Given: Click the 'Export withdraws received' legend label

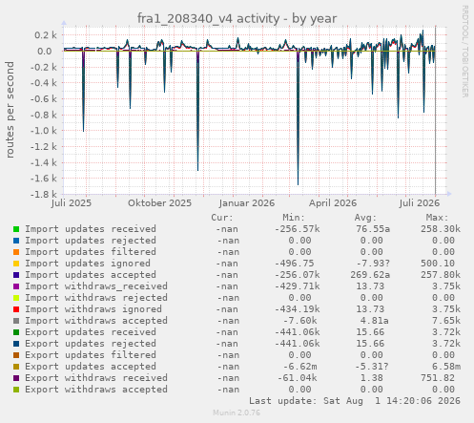Looking at the screenshot, I should point(96,378).
